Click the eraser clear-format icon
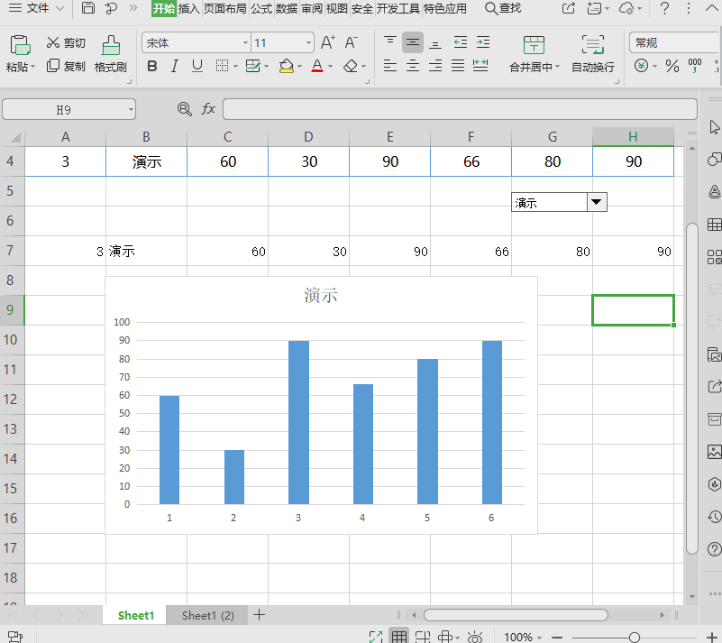Viewport: 722px width, 643px height. click(351, 67)
